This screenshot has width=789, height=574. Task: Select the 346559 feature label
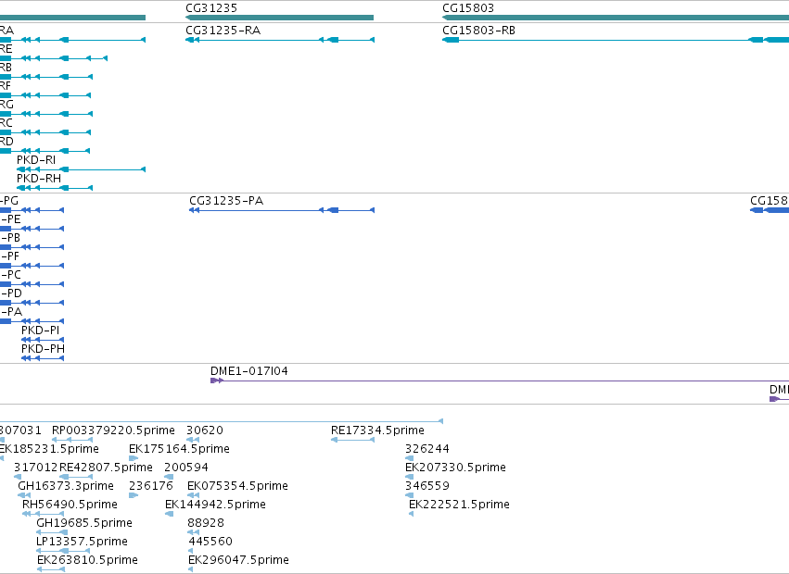426,486
